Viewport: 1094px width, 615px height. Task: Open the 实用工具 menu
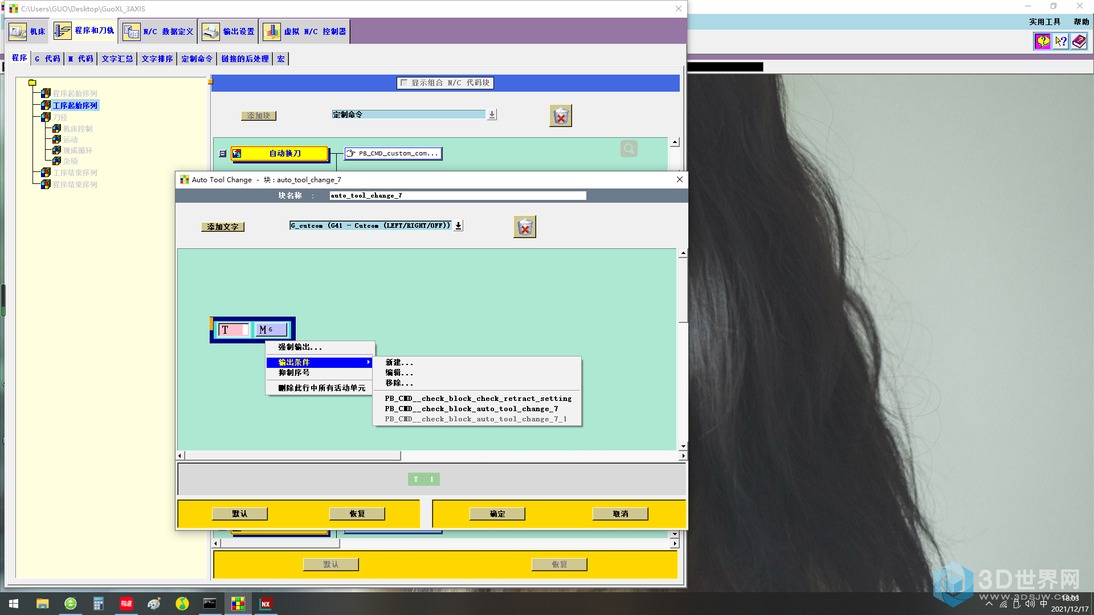click(x=1044, y=22)
